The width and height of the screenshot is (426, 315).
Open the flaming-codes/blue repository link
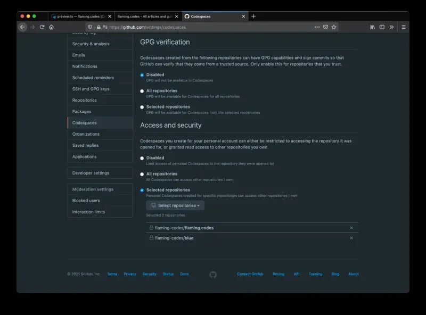[x=174, y=238]
